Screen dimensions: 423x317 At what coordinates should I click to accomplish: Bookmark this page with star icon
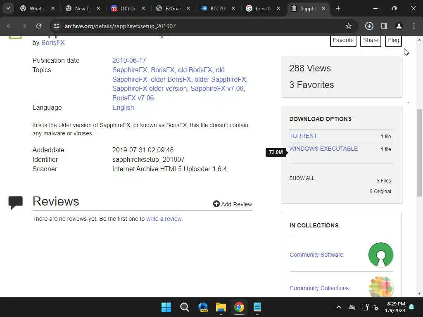[349, 26]
